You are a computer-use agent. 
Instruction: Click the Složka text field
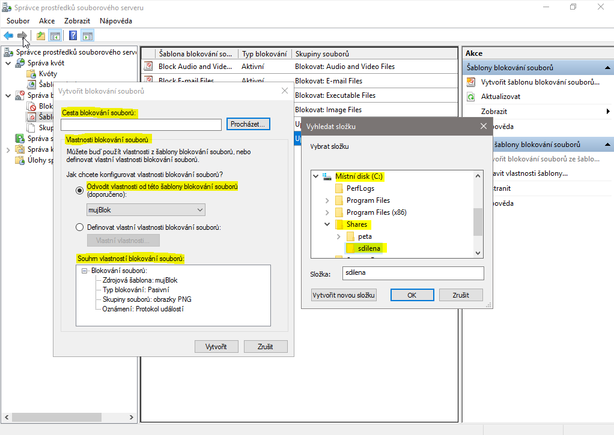point(412,273)
